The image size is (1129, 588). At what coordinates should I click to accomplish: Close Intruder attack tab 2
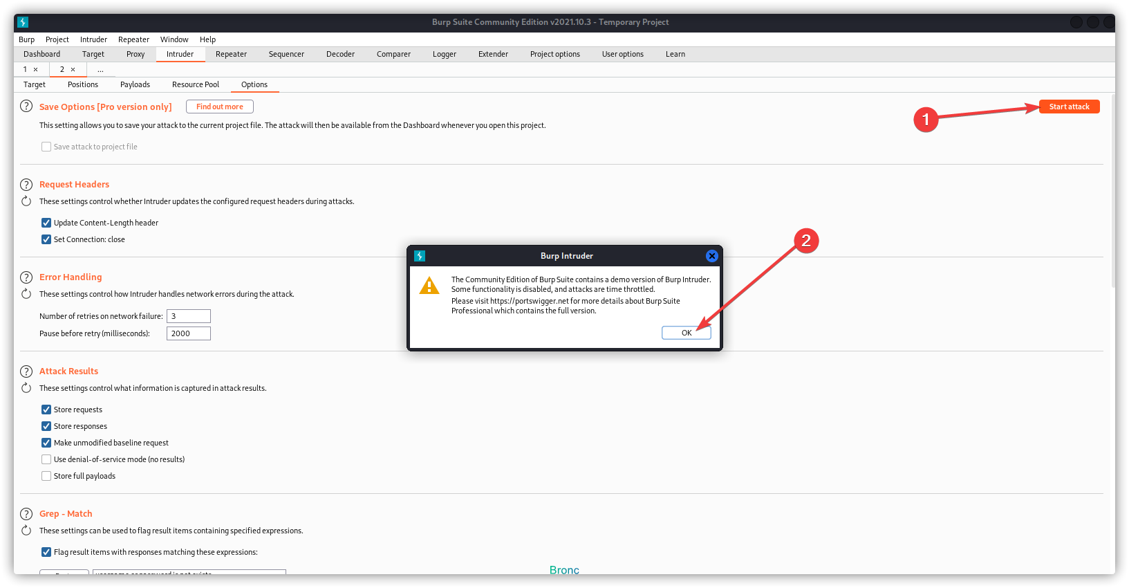pos(73,69)
